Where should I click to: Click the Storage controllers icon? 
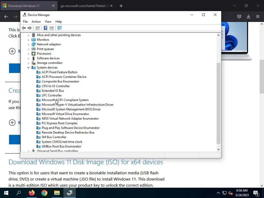click(34, 63)
